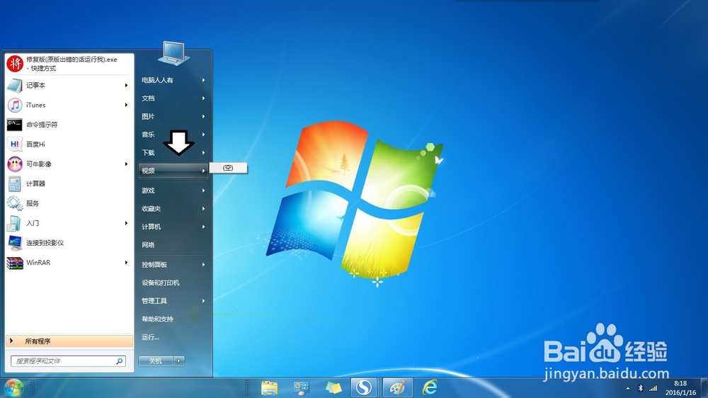Viewport: 708px width, 398px height.
Task: Open the Control Panel taskbar icon
Action: pyautogui.click(x=301, y=387)
